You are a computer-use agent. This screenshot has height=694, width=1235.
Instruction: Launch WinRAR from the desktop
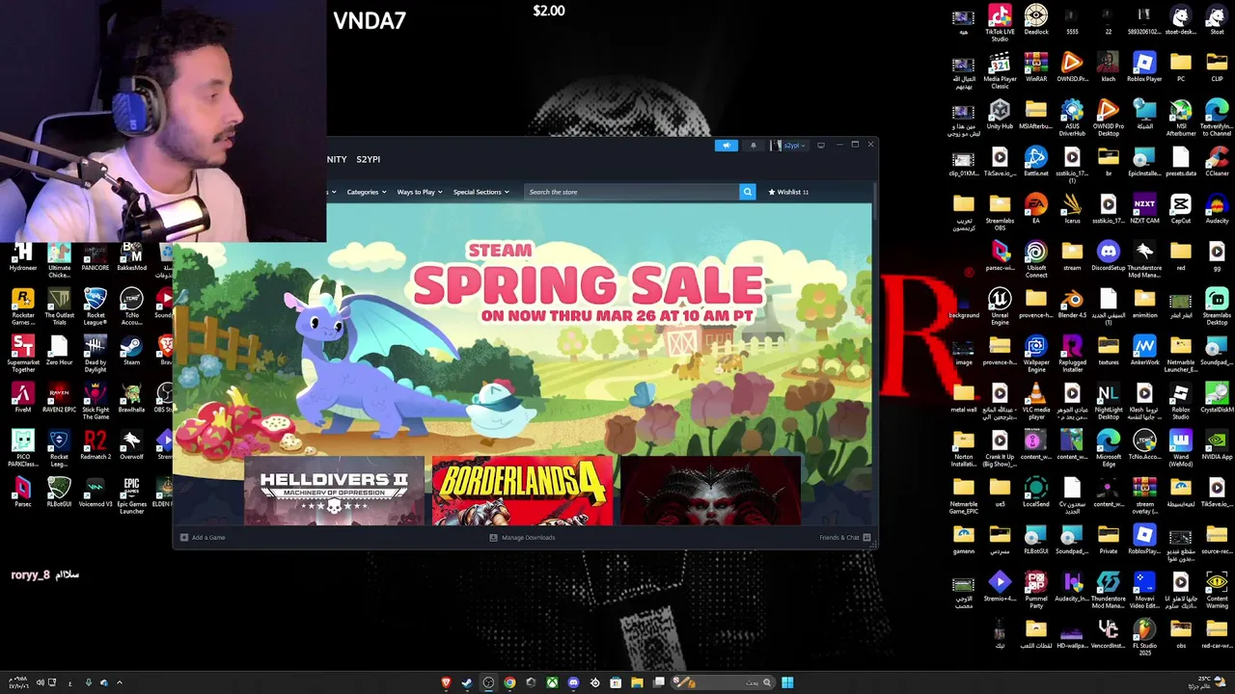(1036, 67)
